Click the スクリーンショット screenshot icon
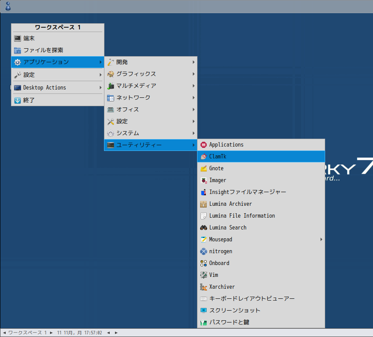The height and width of the screenshot is (337, 373). click(203, 310)
